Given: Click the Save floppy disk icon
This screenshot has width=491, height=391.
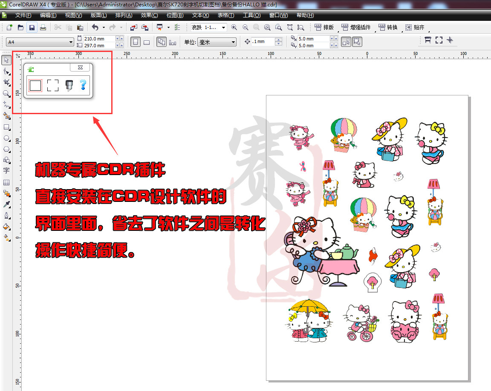Looking at the screenshot, I should (32, 28).
